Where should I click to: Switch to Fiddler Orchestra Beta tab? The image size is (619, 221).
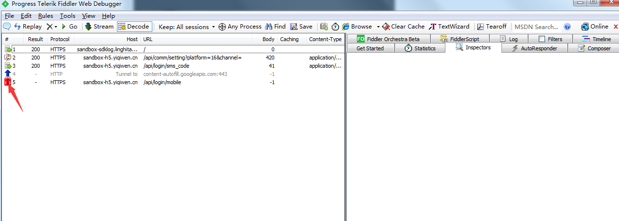click(388, 39)
